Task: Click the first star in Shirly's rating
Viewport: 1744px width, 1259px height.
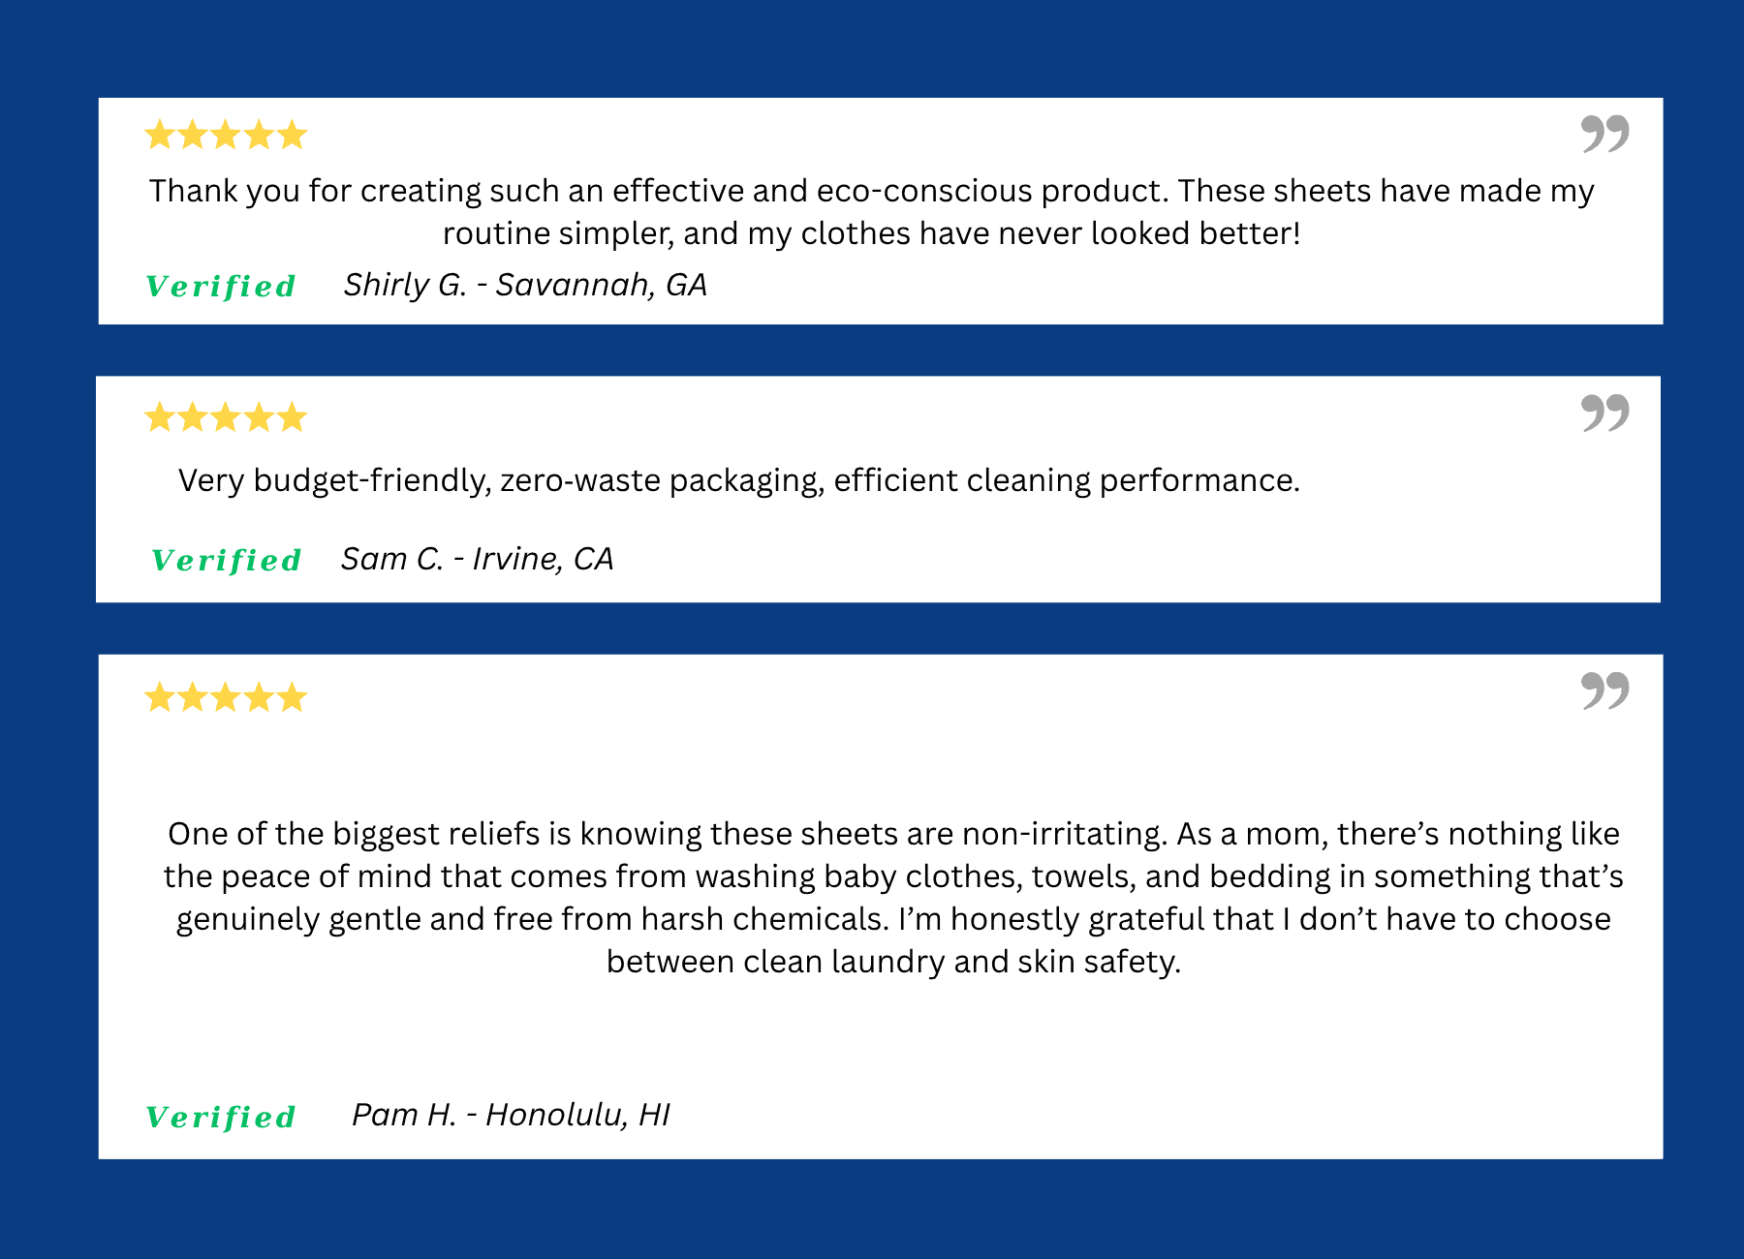Action: tap(160, 135)
